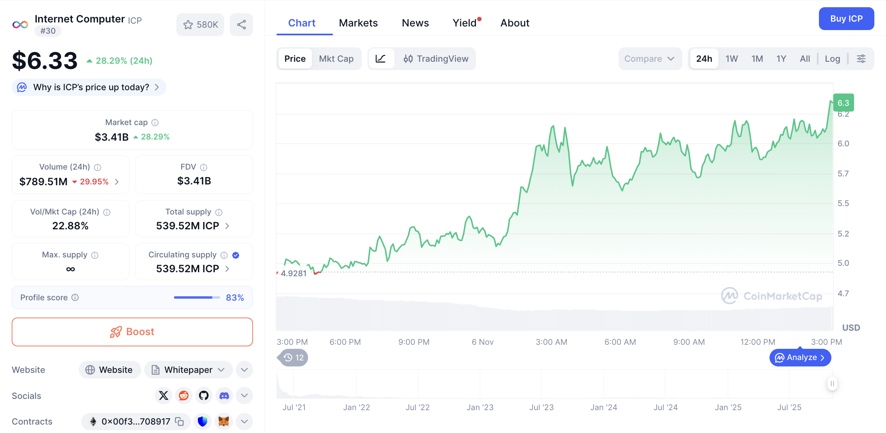Image resolution: width=886 pixels, height=433 pixels.
Task: Open chart settings sliders icon
Action: 861,59
